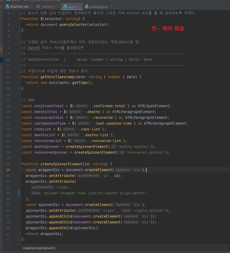The width and height of the screenshot is (230, 253).
Task: Open the .eslintrc.js editor tab
Action: (48, 7)
